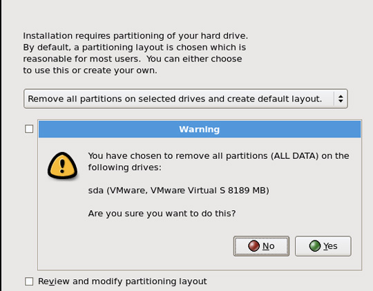The height and width of the screenshot is (291, 373).
Task: Click the yellow warning triangle icon
Action: click(x=62, y=165)
